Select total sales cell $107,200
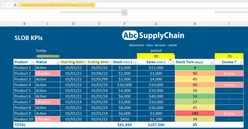The width and height of the screenshot is (248, 129). coord(156,125)
